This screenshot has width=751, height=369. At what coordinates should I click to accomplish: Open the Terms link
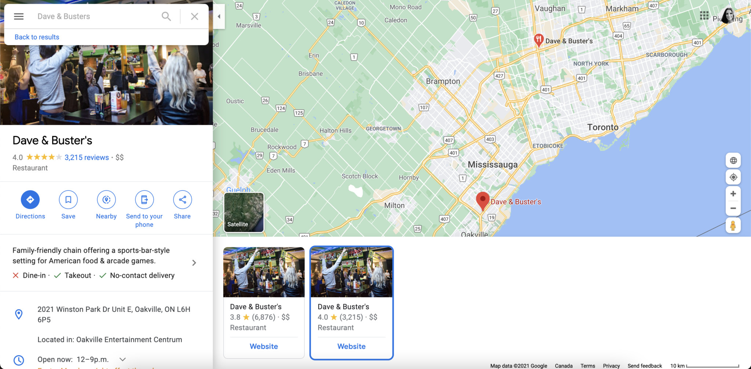point(588,366)
